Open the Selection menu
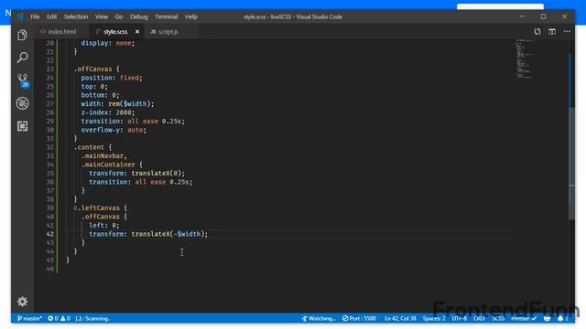This screenshot has width=586, height=329. pyautogui.click(x=76, y=16)
